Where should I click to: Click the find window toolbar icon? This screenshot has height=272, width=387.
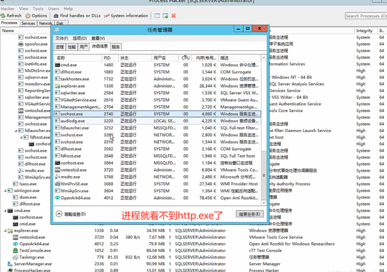(x=157, y=16)
